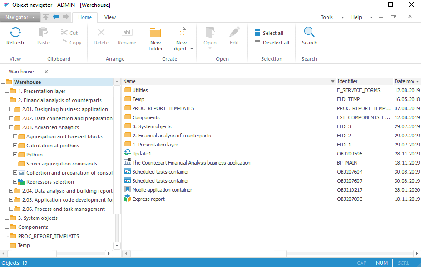Open the Navigator dropdown button
This screenshot has height=267, width=421.
pos(20,17)
